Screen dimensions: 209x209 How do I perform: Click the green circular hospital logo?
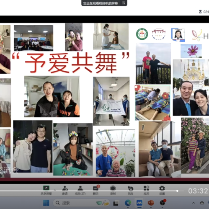point(142,34)
